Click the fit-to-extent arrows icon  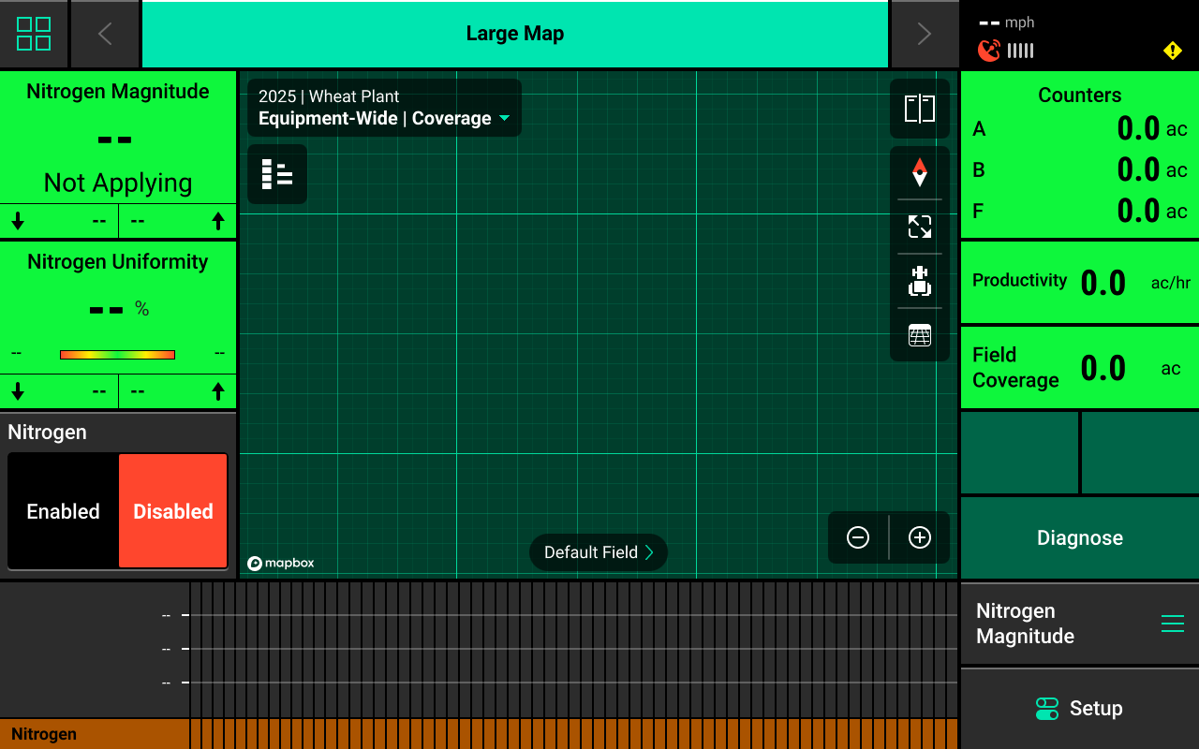coord(919,227)
